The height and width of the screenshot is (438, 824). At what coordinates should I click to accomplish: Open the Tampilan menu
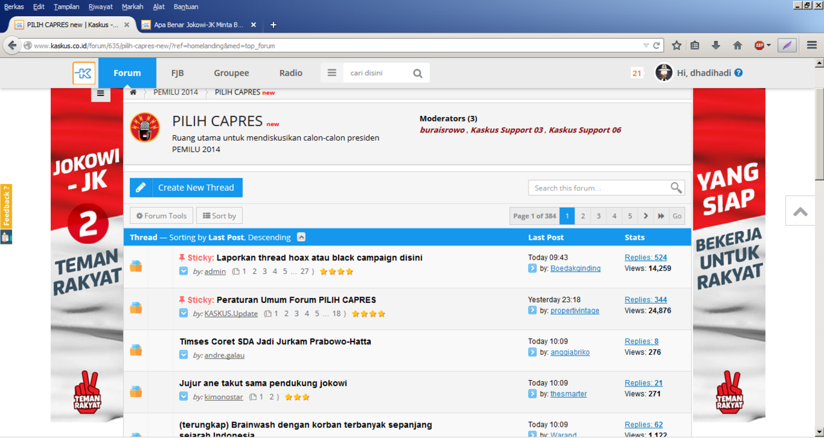(x=66, y=6)
